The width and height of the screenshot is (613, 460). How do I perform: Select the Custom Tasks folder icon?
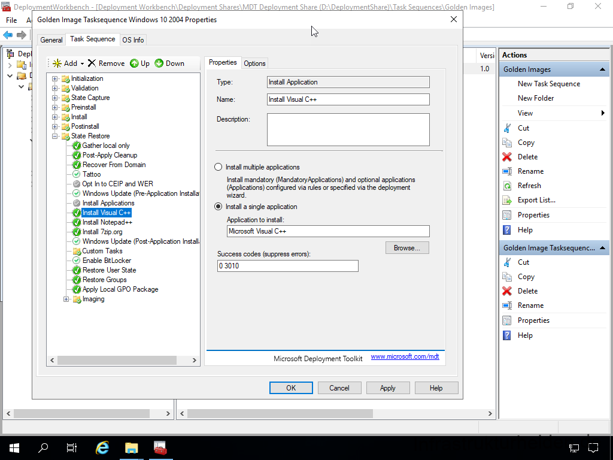click(77, 251)
